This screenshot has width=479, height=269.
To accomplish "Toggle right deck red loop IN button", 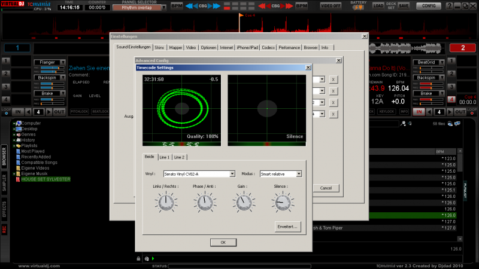I will pyautogui.click(x=419, y=112).
